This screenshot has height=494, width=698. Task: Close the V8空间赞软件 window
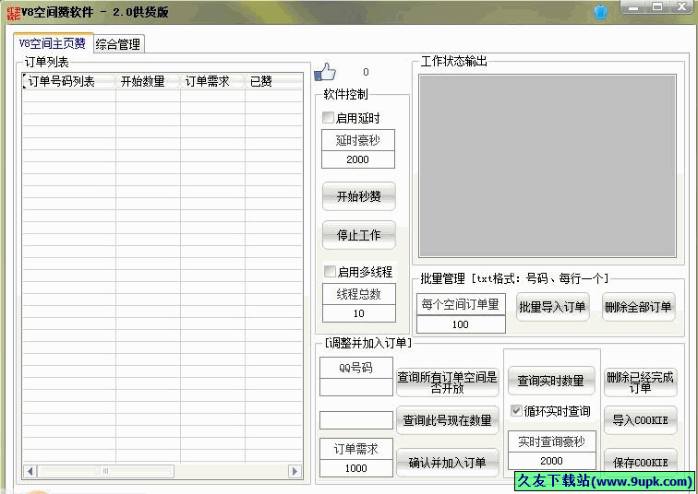(x=681, y=7)
